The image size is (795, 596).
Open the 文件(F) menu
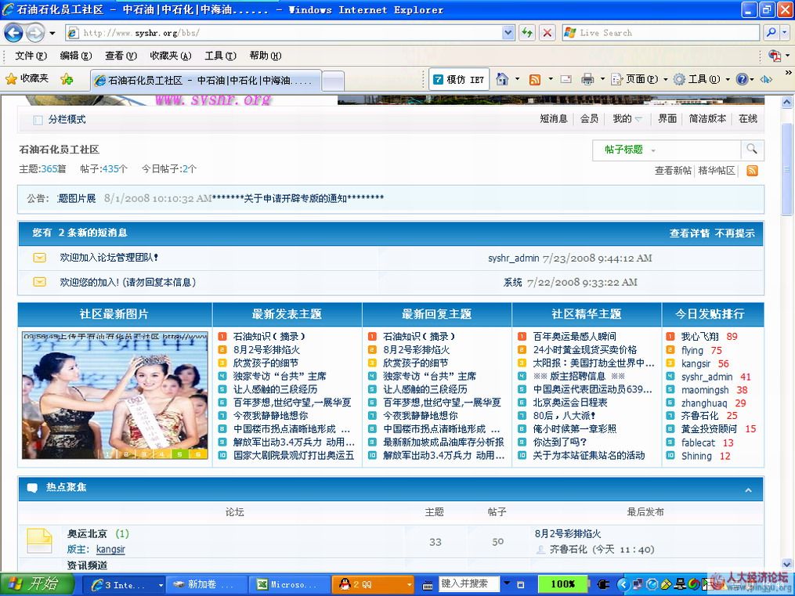tap(31, 56)
